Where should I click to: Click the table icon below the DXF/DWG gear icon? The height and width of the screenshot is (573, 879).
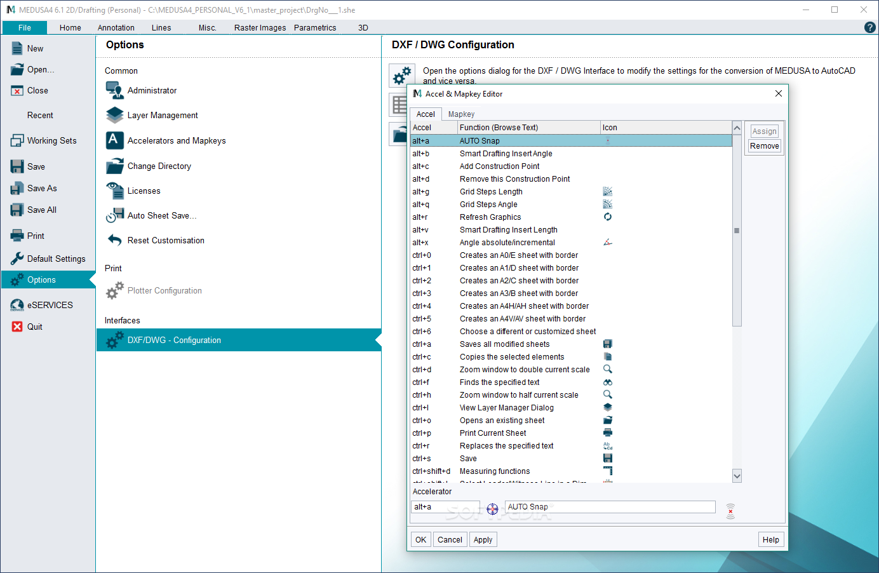pyautogui.click(x=398, y=105)
